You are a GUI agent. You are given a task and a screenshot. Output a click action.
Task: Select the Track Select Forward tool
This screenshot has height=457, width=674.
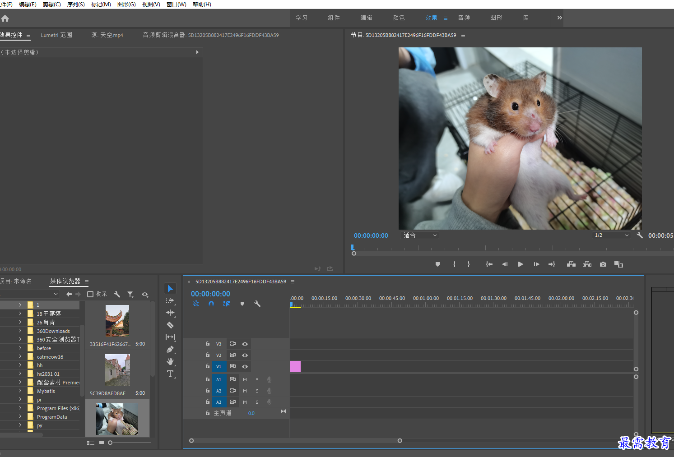(170, 300)
